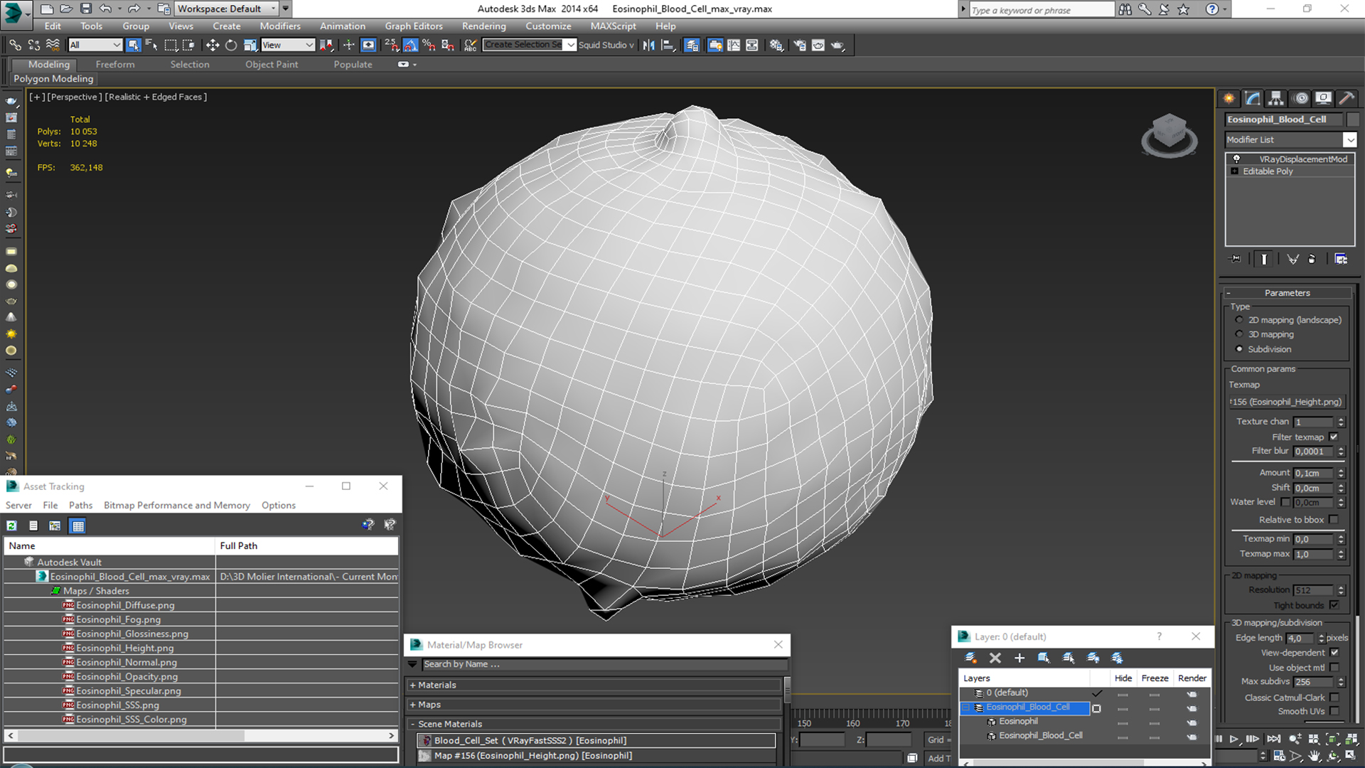Select the VRayDisplacementMod modifier
The height and width of the screenshot is (768, 1365).
click(x=1302, y=159)
